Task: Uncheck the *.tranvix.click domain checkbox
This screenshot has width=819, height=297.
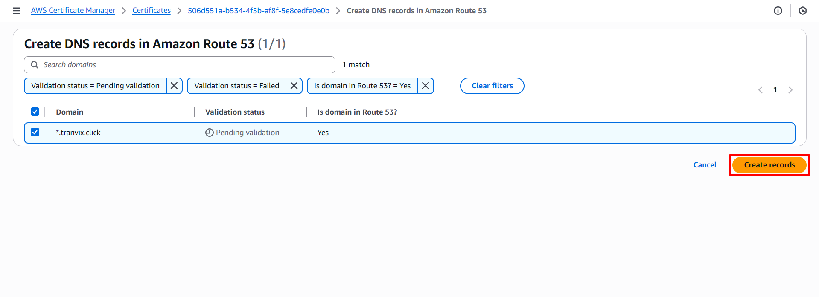Action: 35,133
